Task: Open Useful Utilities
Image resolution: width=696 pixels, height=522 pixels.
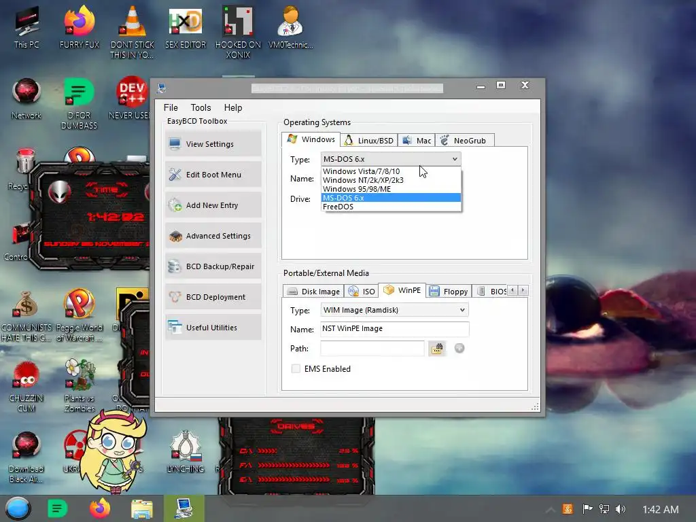Action: [213, 328]
